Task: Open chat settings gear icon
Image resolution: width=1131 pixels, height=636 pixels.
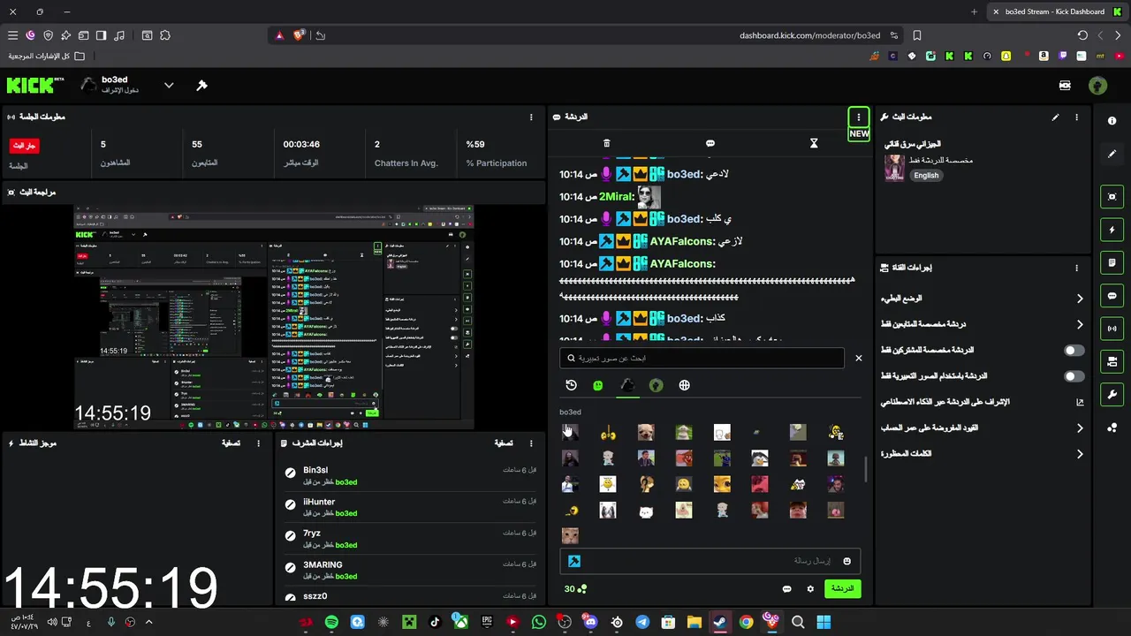Action: pyautogui.click(x=810, y=589)
